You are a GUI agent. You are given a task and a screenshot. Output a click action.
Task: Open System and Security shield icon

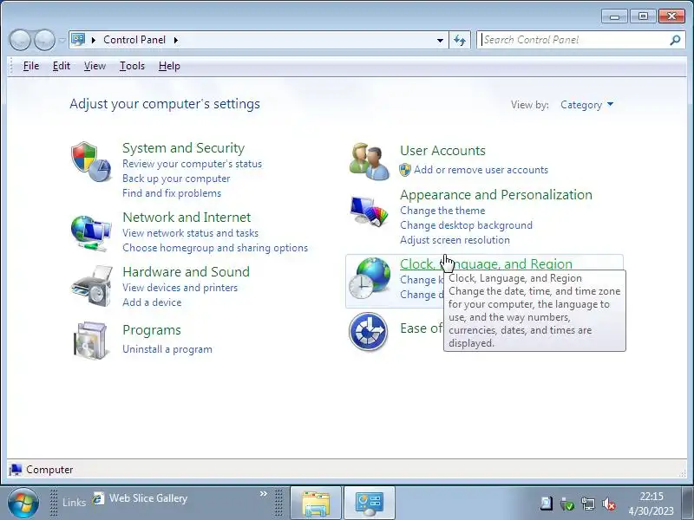pos(91,162)
